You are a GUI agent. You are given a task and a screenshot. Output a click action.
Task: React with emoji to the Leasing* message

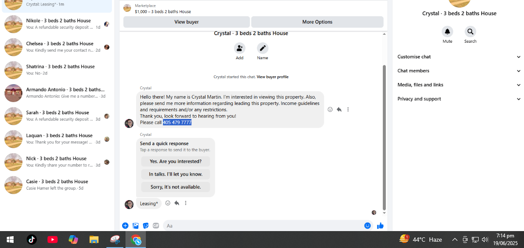click(168, 203)
